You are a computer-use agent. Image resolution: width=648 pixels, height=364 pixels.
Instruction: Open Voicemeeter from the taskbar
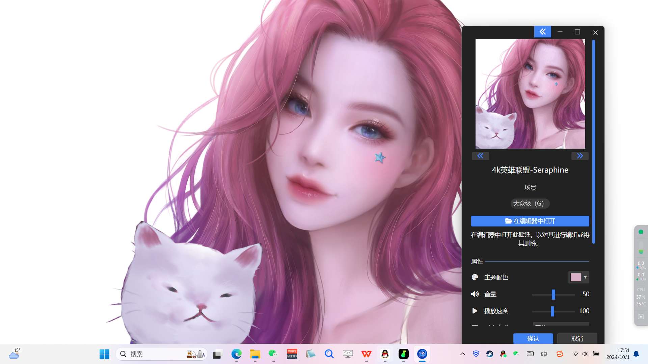[292, 354]
